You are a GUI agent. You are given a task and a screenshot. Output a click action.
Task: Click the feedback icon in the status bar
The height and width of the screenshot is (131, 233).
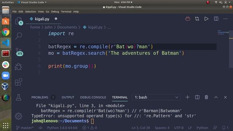point(215,128)
